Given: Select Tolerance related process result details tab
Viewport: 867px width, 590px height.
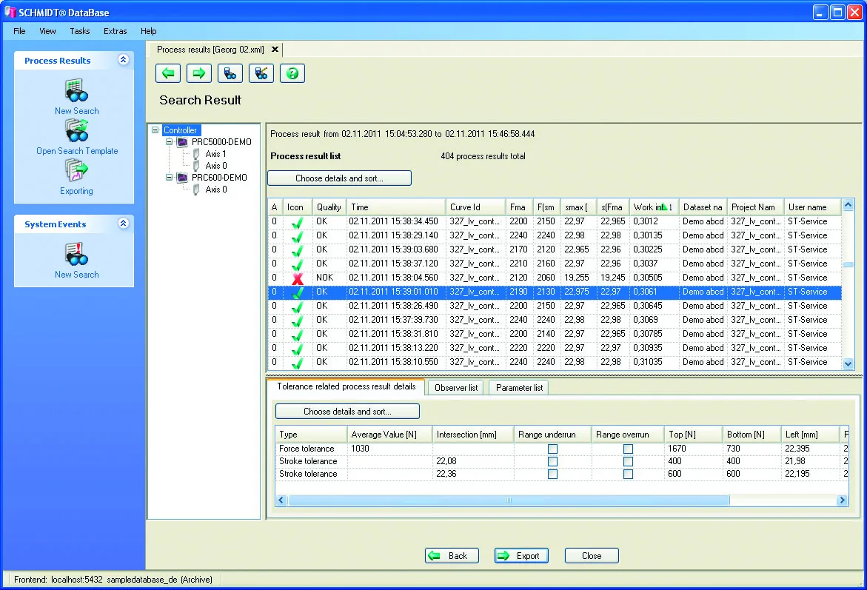Looking at the screenshot, I should (x=347, y=386).
